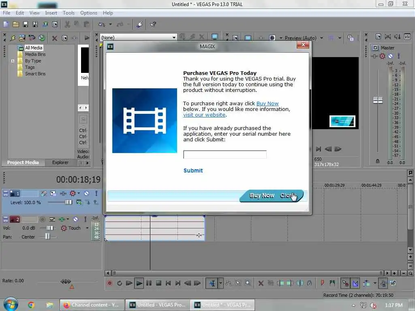The image size is (415, 311).
Task: Open the File menu
Action: coord(6,13)
